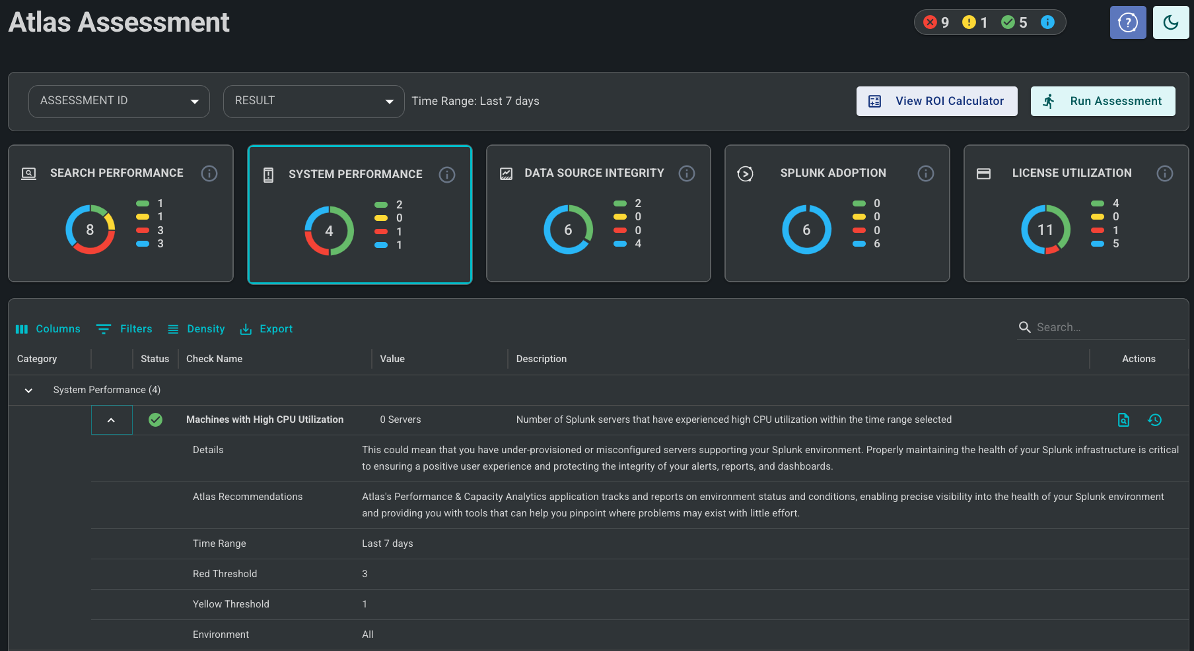Open the RESULT dropdown
Viewport: 1194px width, 651px height.
click(314, 101)
